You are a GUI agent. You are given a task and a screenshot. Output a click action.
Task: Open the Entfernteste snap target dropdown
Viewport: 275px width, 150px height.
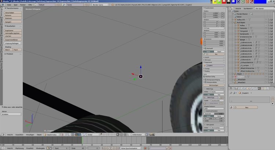(x=138, y=135)
